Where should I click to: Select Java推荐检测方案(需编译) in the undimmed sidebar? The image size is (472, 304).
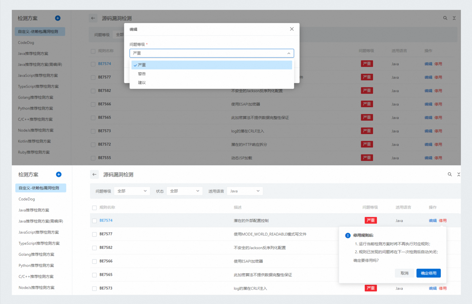[41, 221]
